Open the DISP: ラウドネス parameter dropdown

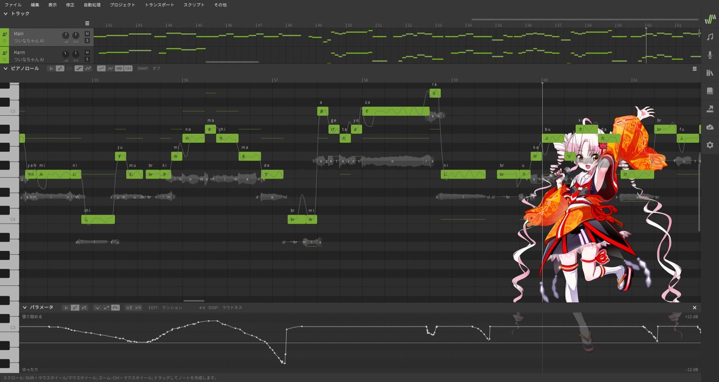225,308
